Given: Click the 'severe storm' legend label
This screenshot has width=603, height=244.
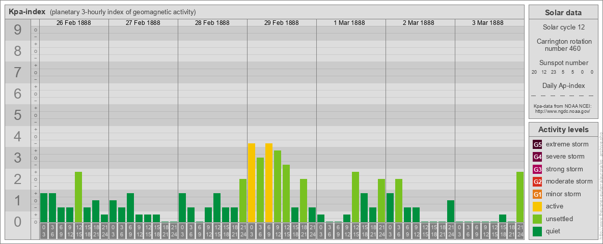Looking at the screenshot, I should pos(565,157).
